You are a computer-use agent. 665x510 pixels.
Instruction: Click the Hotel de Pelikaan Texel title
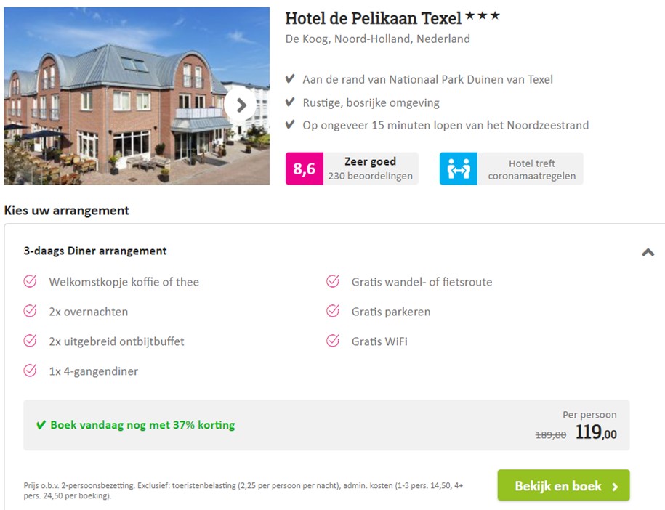click(x=372, y=15)
